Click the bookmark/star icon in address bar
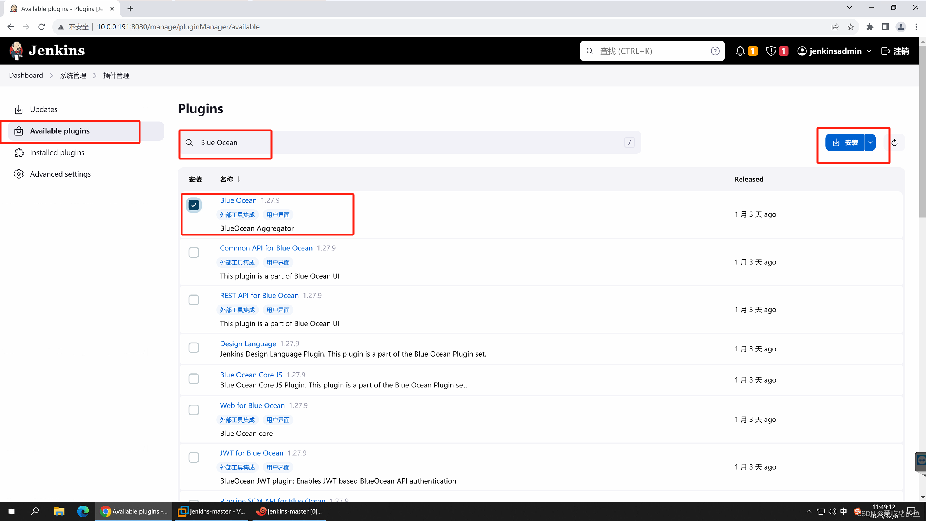Image resolution: width=926 pixels, height=521 pixels. click(851, 27)
